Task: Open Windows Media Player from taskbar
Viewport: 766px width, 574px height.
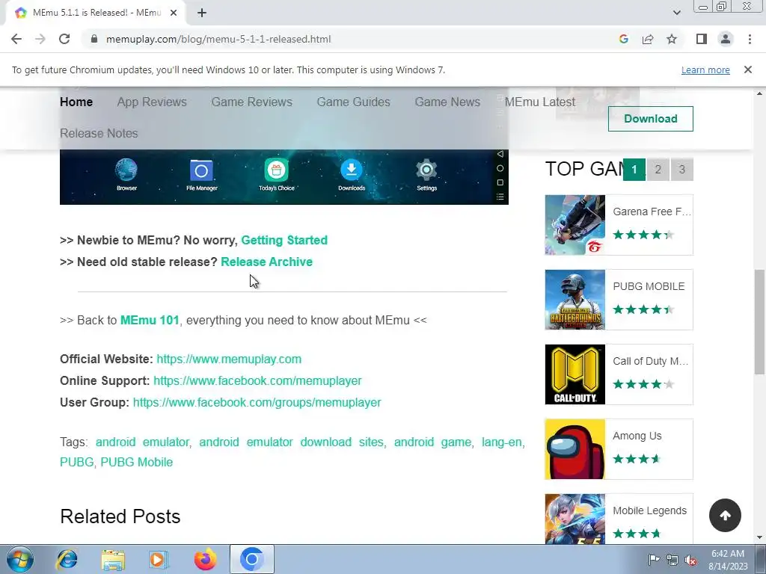Action: (158, 559)
